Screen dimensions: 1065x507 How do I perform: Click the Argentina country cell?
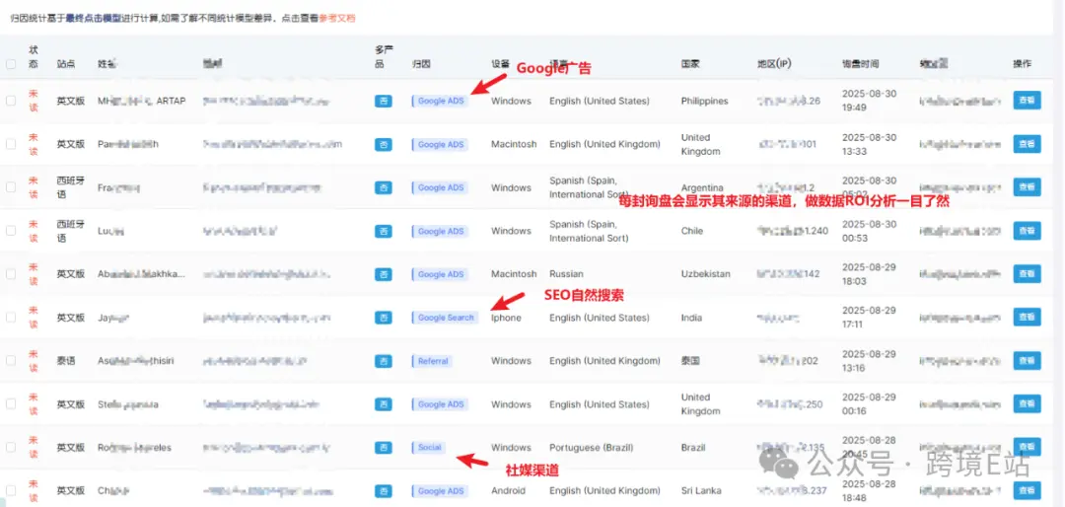click(x=704, y=187)
